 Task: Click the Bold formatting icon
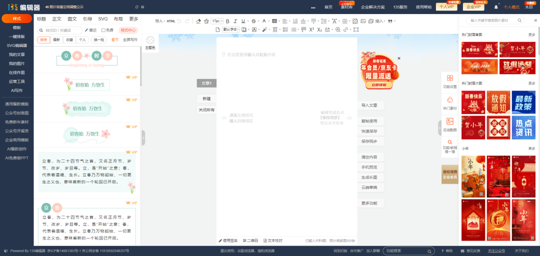click(227, 21)
